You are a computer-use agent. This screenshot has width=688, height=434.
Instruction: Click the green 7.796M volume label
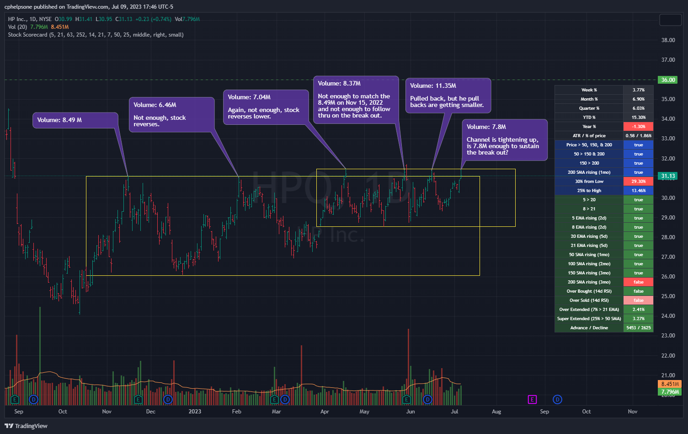pyautogui.click(x=670, y=392)
